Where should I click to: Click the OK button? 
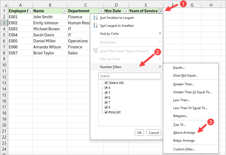[x=139, y=133]
